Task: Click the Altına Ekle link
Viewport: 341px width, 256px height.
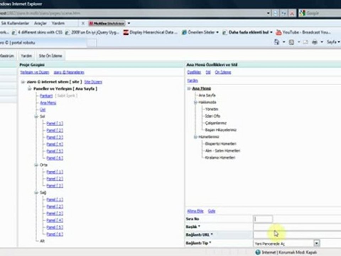Action: coord(195,211)
